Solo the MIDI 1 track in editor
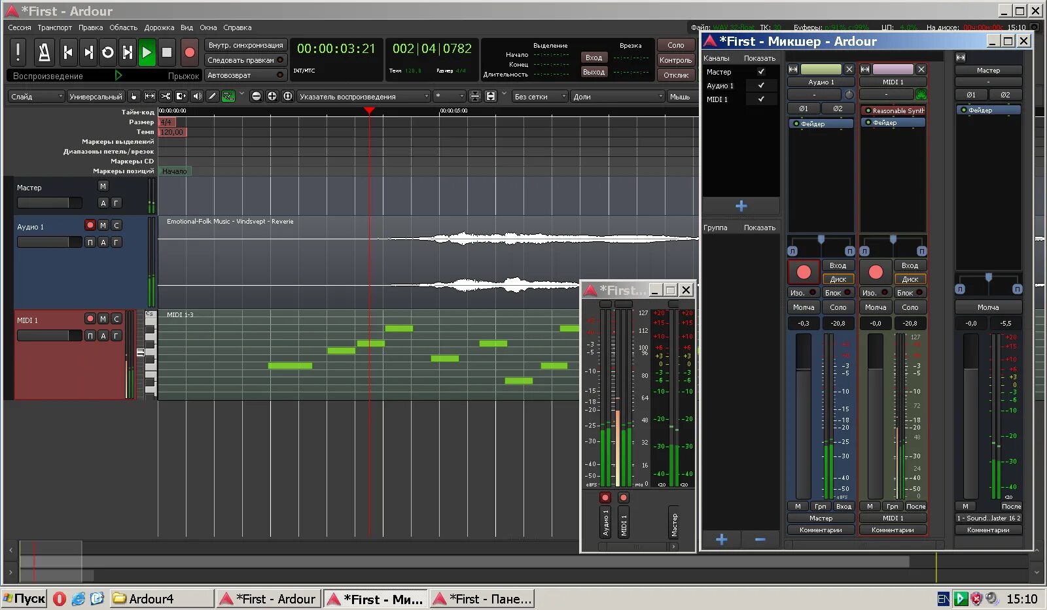 click(116, 319)
